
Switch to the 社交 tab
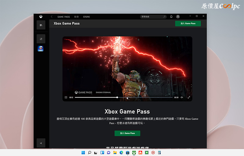tap(77, 17)
